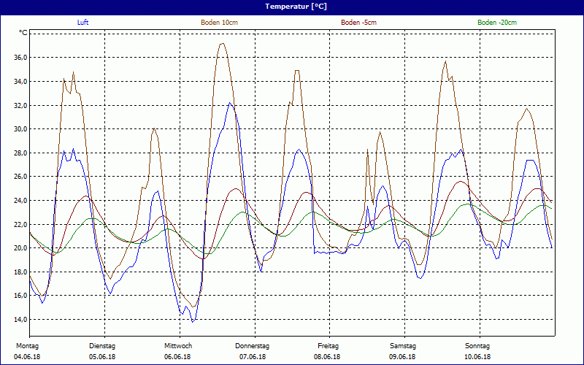
Task: Click the 14.0 y-axis tick label
Action: point(20,320)
